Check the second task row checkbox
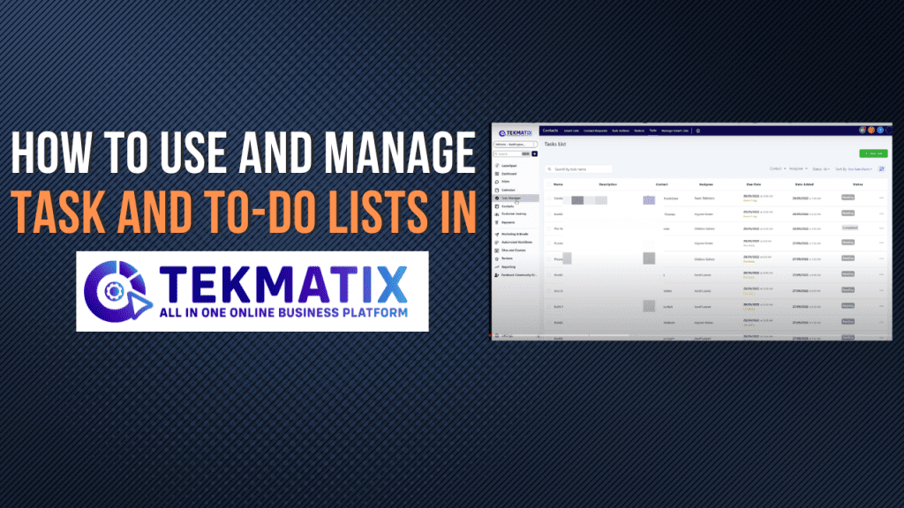This screenshot has width=904, height=508. [547, 213]
